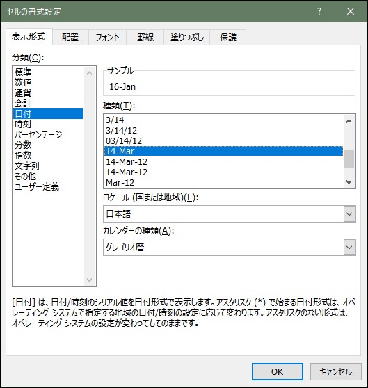Viewport: 368px width, 388px height.
Task: Click the キャンセル button
Action: [x=335, y=372]
